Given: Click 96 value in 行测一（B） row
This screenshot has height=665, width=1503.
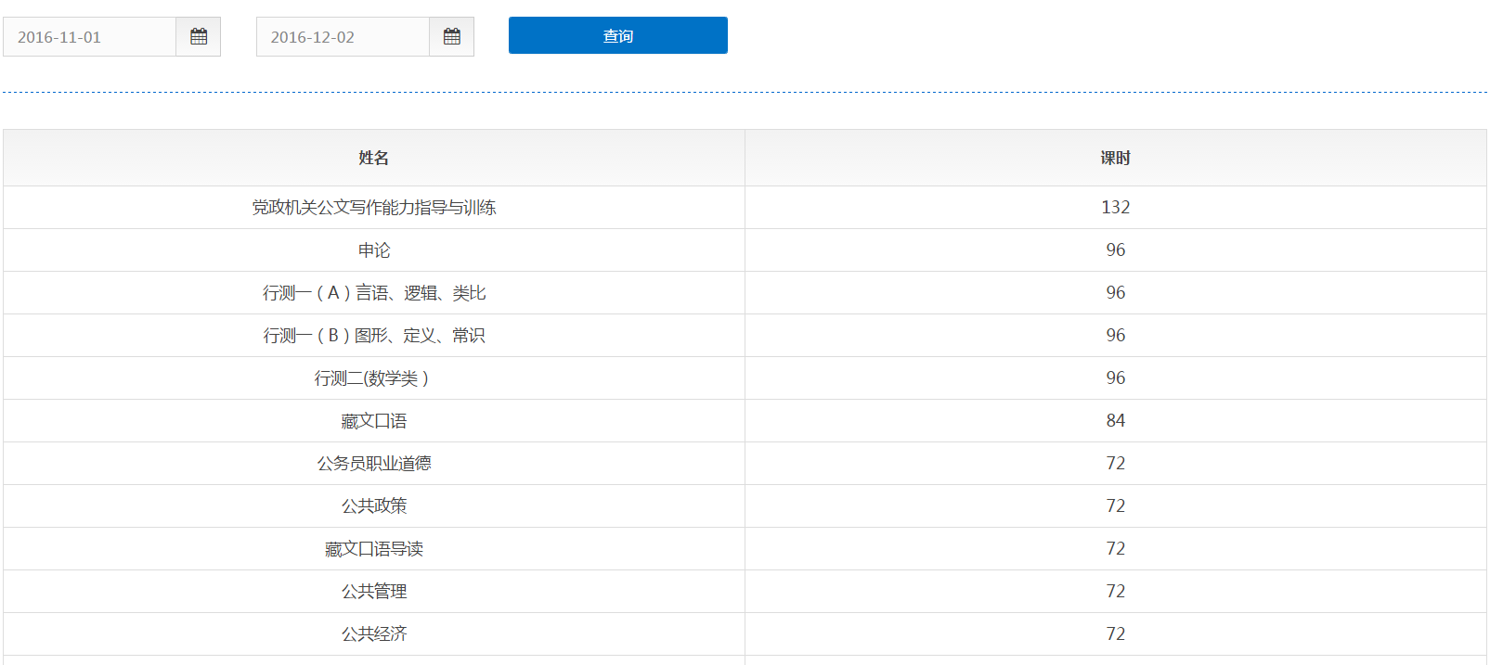Looking at the screenshot, I should point(1116,335).
